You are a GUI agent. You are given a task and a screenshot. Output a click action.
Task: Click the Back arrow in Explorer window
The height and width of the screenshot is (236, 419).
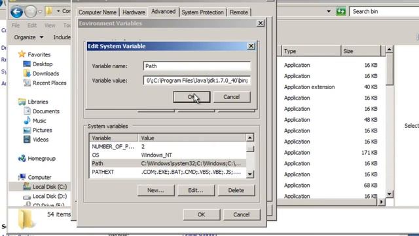point(16,12)
